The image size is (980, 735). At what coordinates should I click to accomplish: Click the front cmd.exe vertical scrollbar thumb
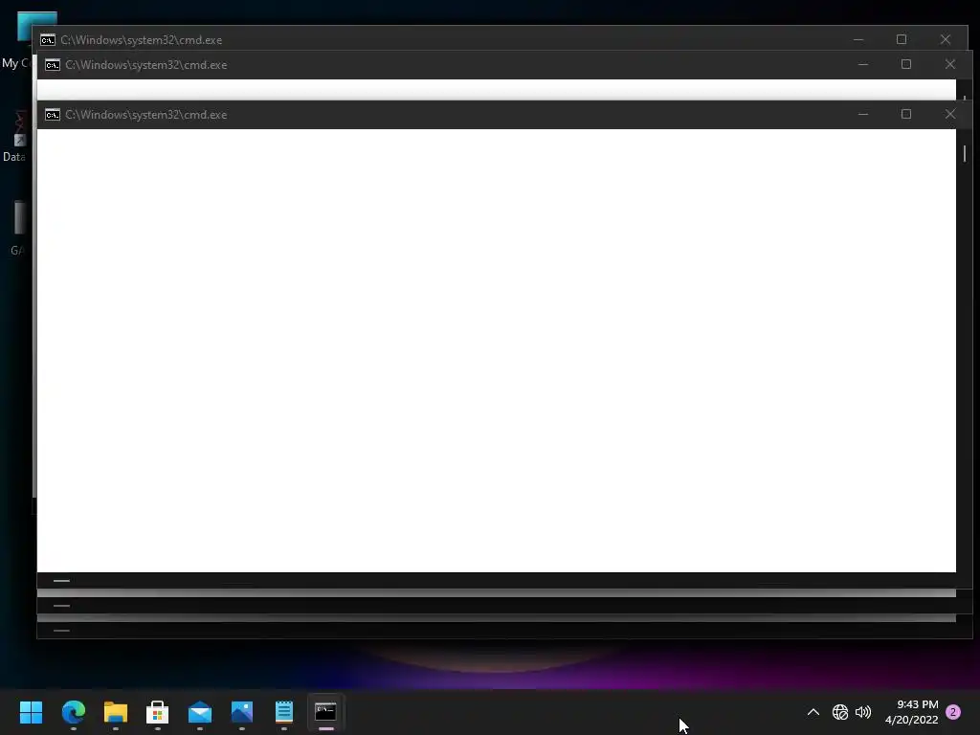[x=965, y=153]
